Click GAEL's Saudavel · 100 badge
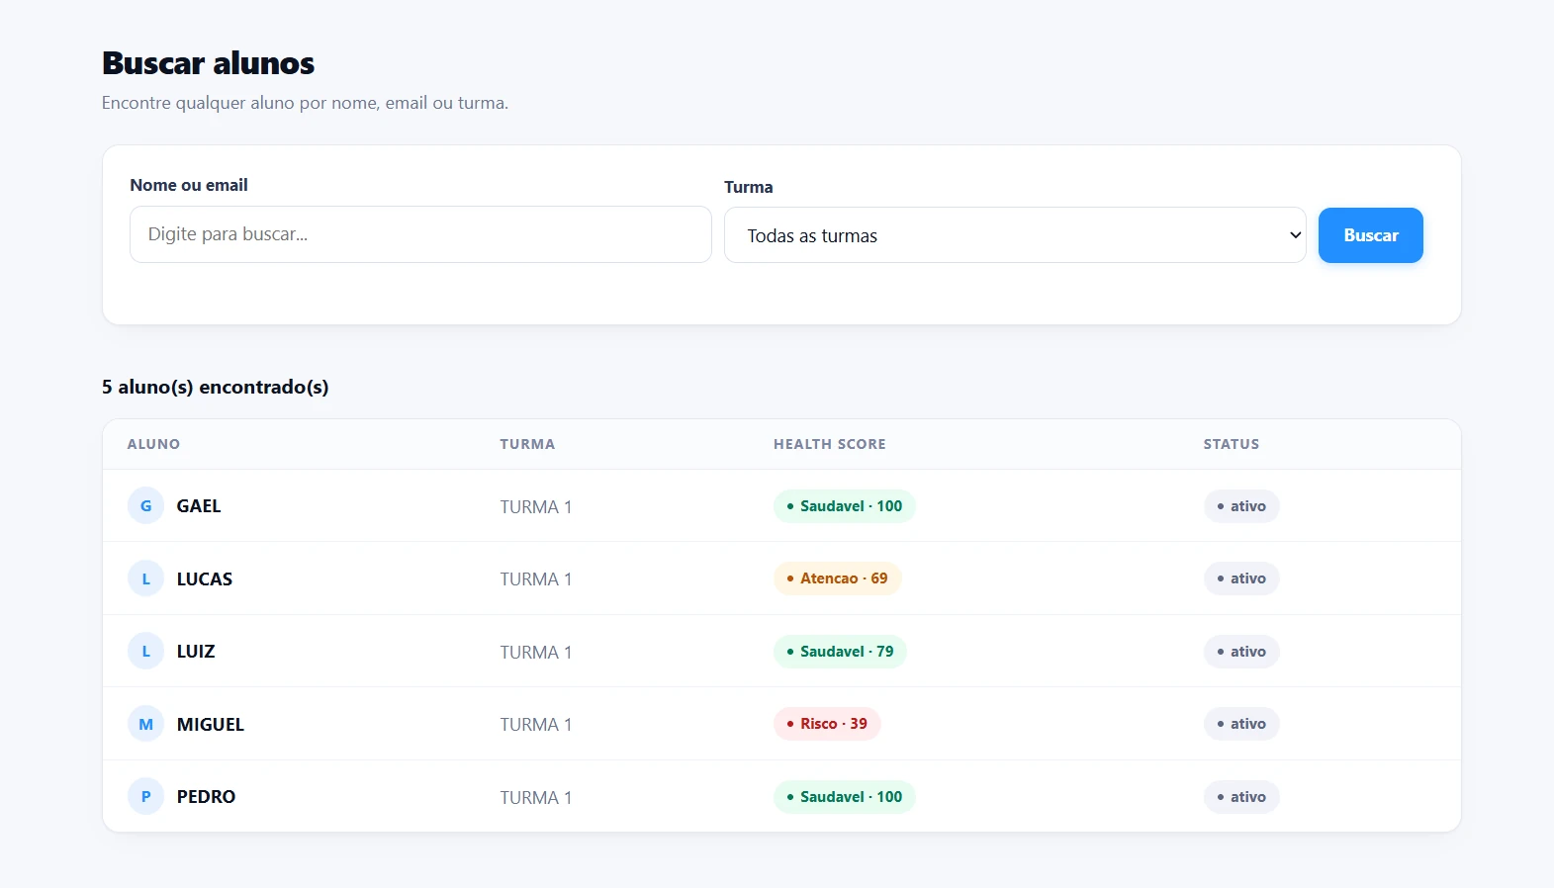Viewport: 1554px width, 888px height. coord(845,506)
